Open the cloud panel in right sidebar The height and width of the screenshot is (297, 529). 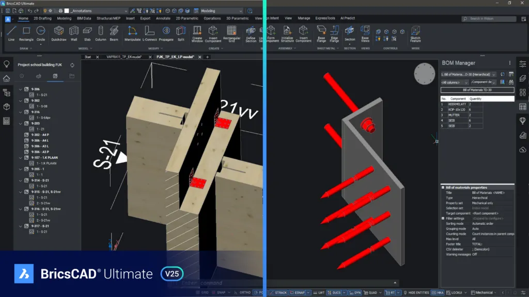(523, 150)
